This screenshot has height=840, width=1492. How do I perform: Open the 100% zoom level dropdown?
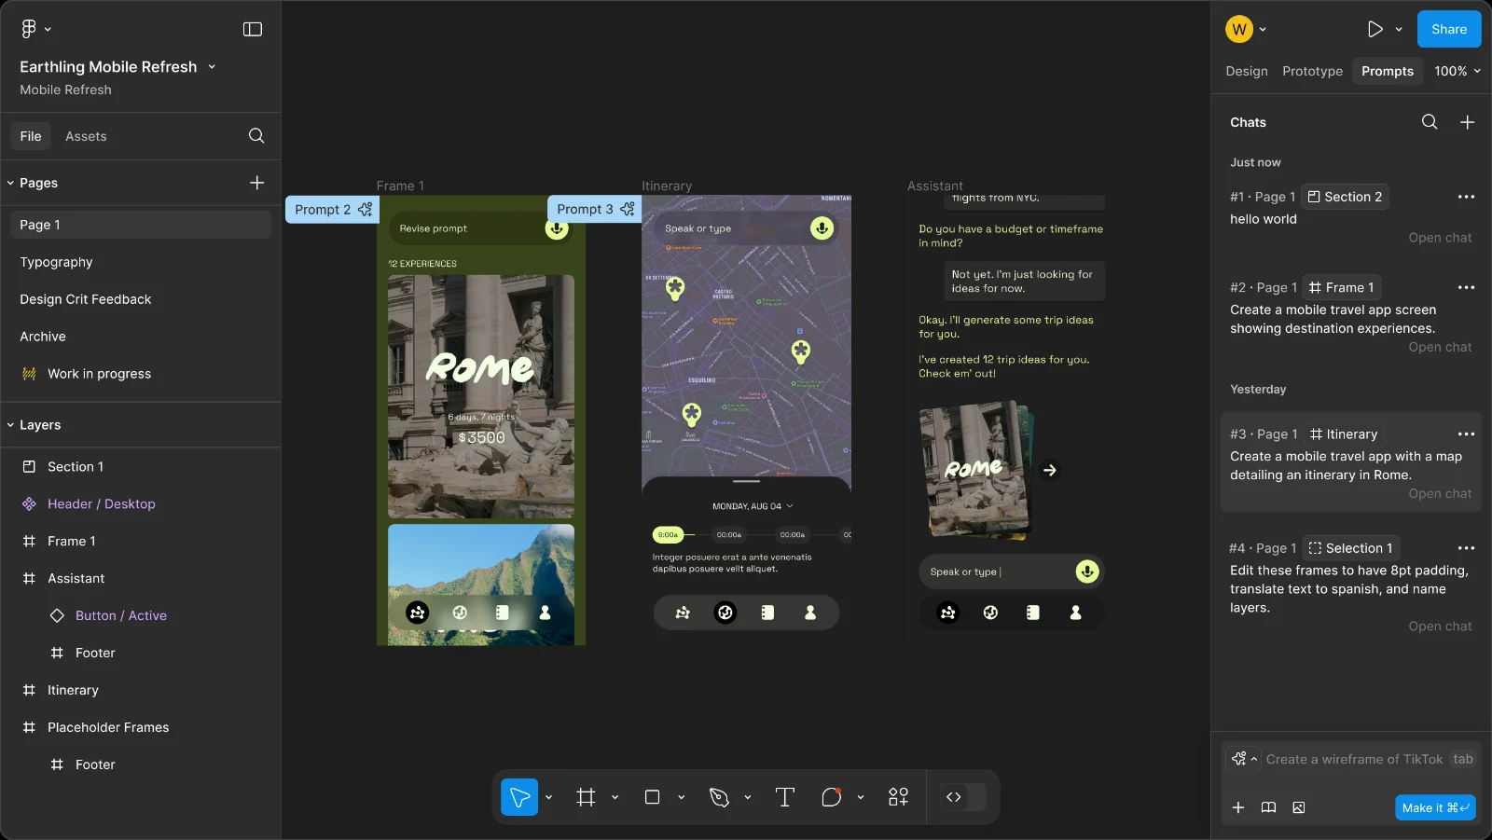[x=1457, y=71]
